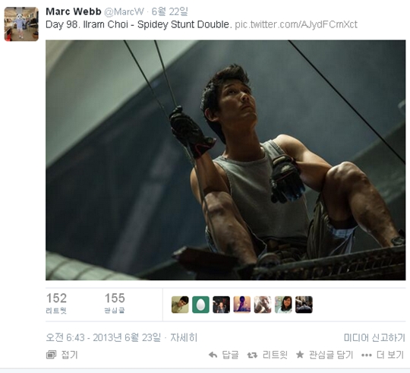Open the stunt double photo

pos(225,160)
